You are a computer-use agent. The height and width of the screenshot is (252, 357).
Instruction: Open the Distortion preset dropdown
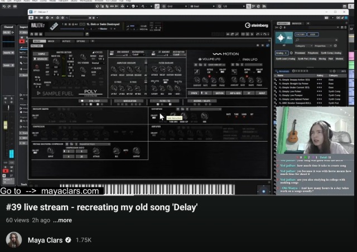(x=206, y=109)
